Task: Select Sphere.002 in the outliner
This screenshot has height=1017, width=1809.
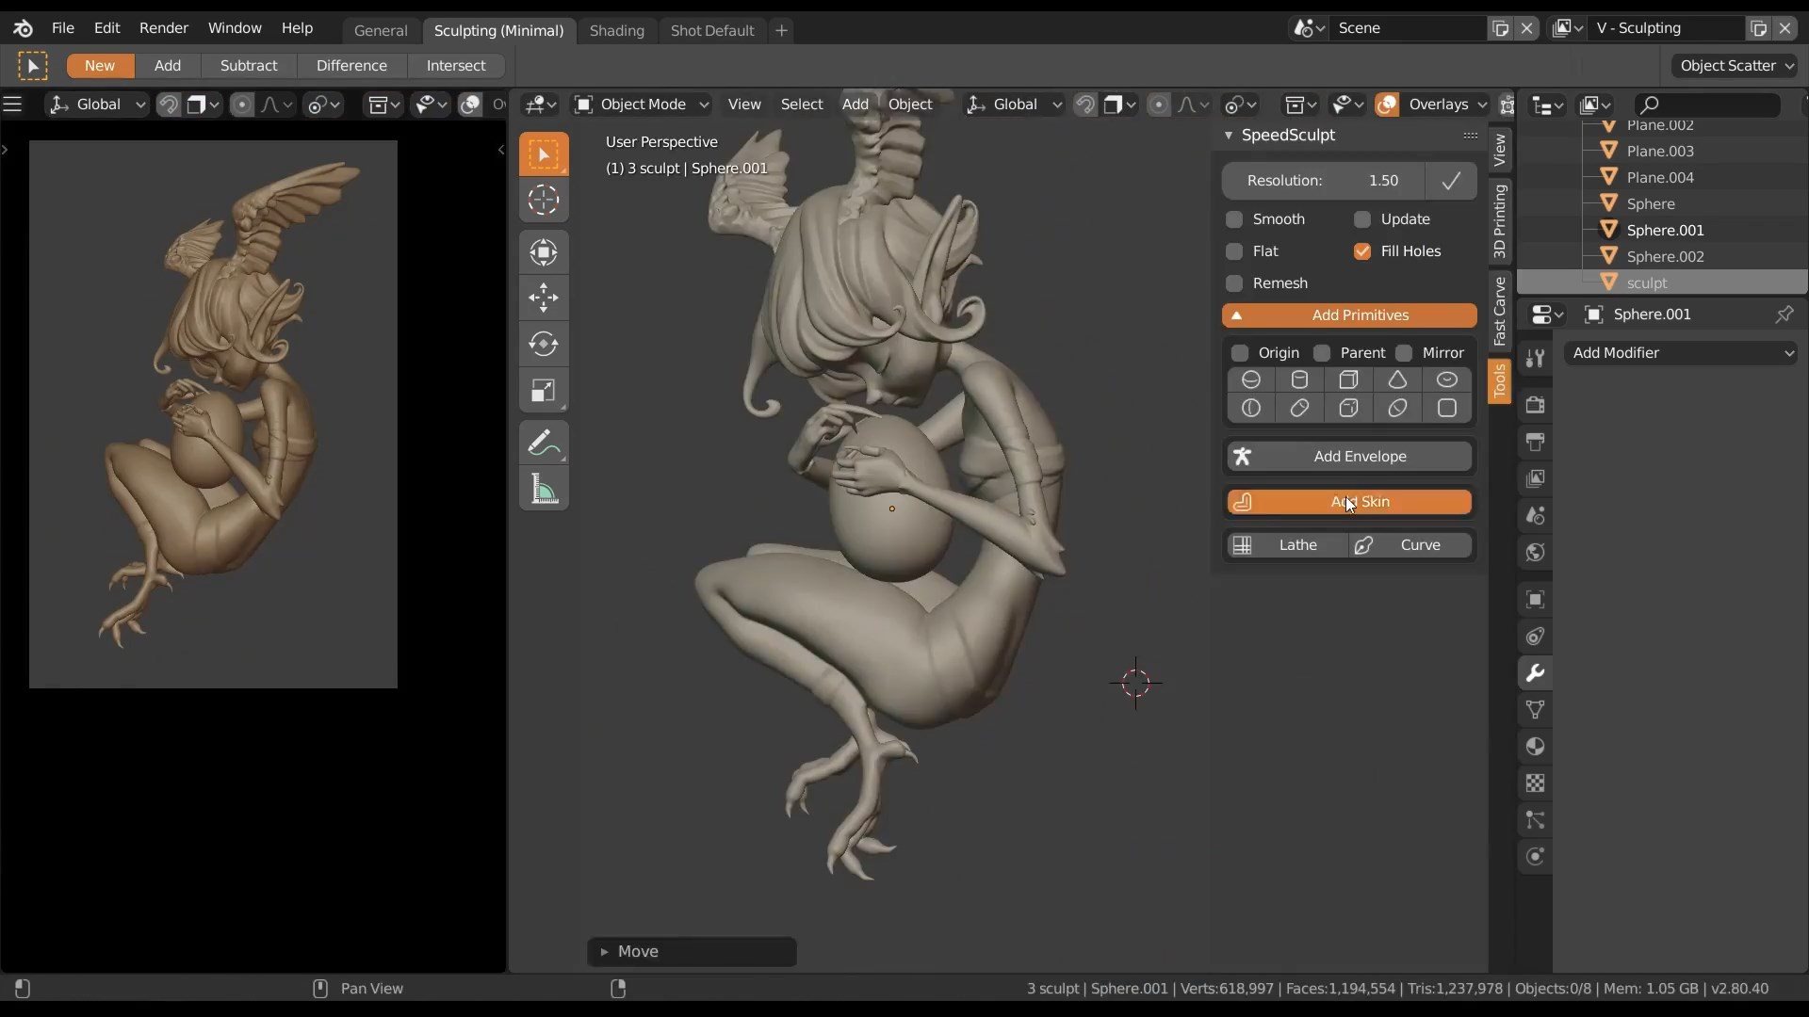Action: point(1665,256)
